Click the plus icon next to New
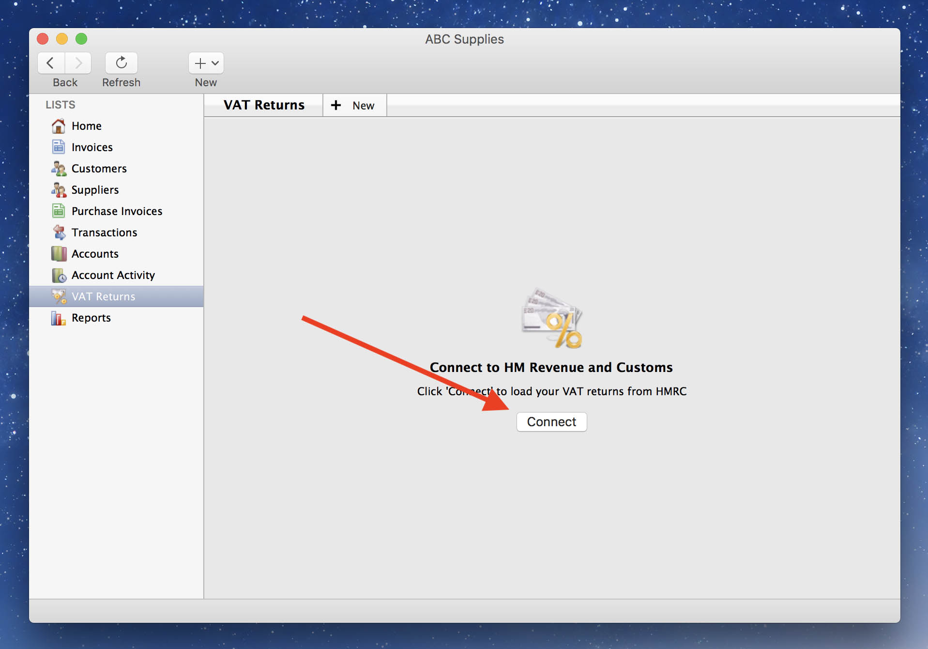 pos(336,105)
